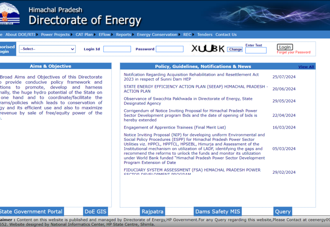330x227 pixels.
Task: Open the Dams Safety MIS link
Action: [x=218, y=211]
